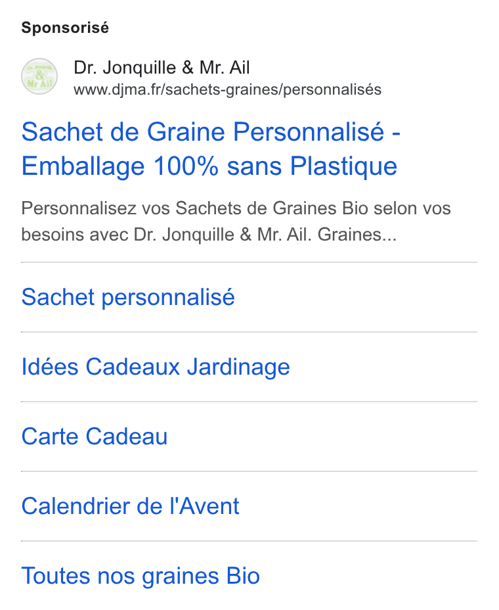Click 'personnalisés' at the end of the URL
The image size is (499, 610).
click(x=332, y=90)
